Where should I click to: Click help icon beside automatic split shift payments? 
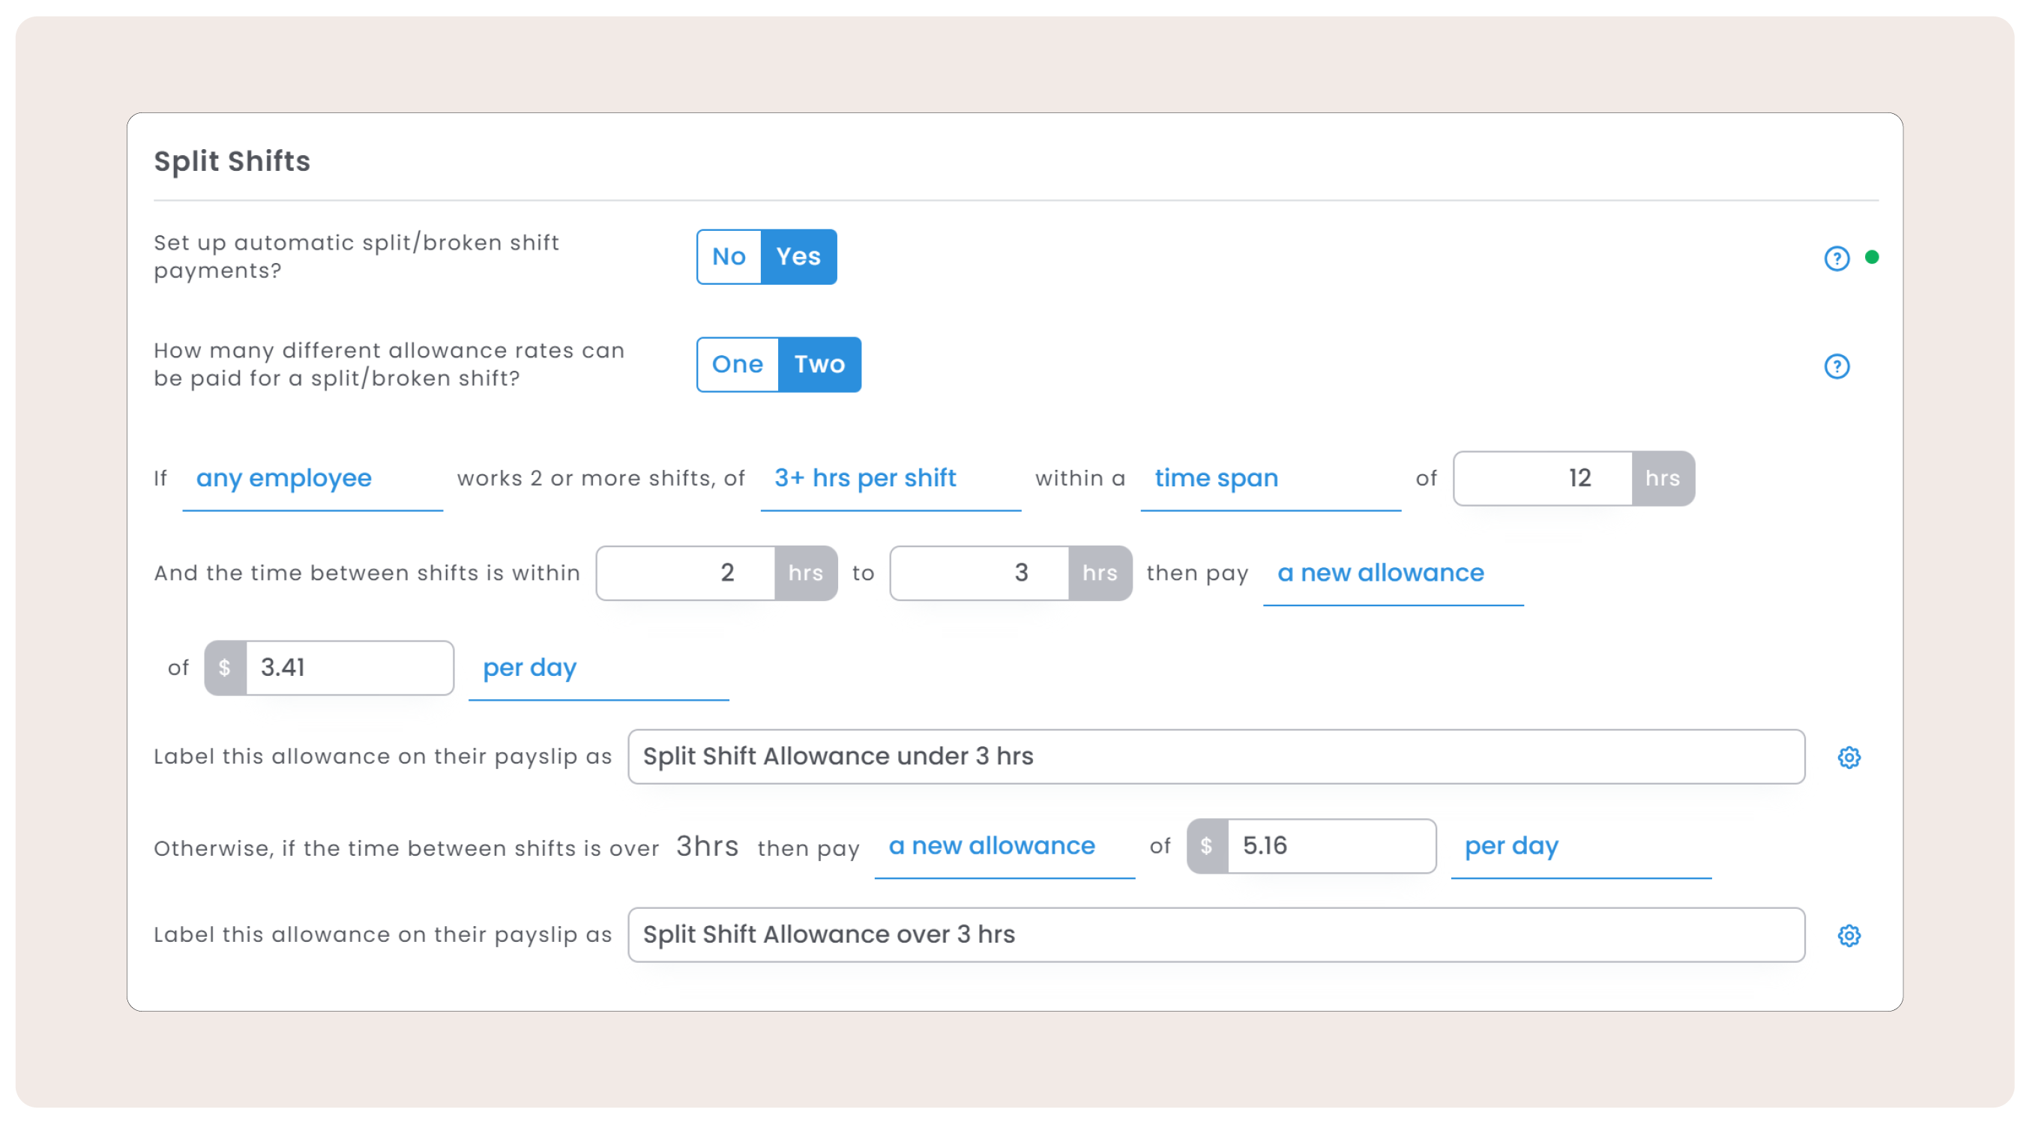(x=1836, y=259)
